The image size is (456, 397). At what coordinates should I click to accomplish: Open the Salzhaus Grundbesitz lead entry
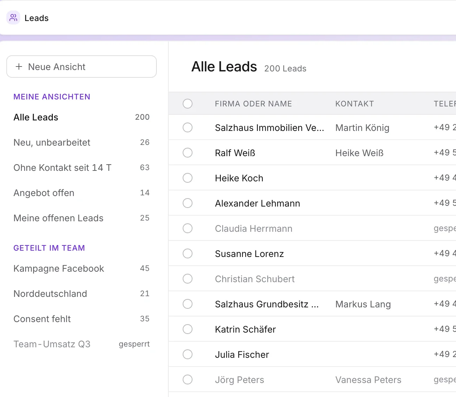point(267,304)
